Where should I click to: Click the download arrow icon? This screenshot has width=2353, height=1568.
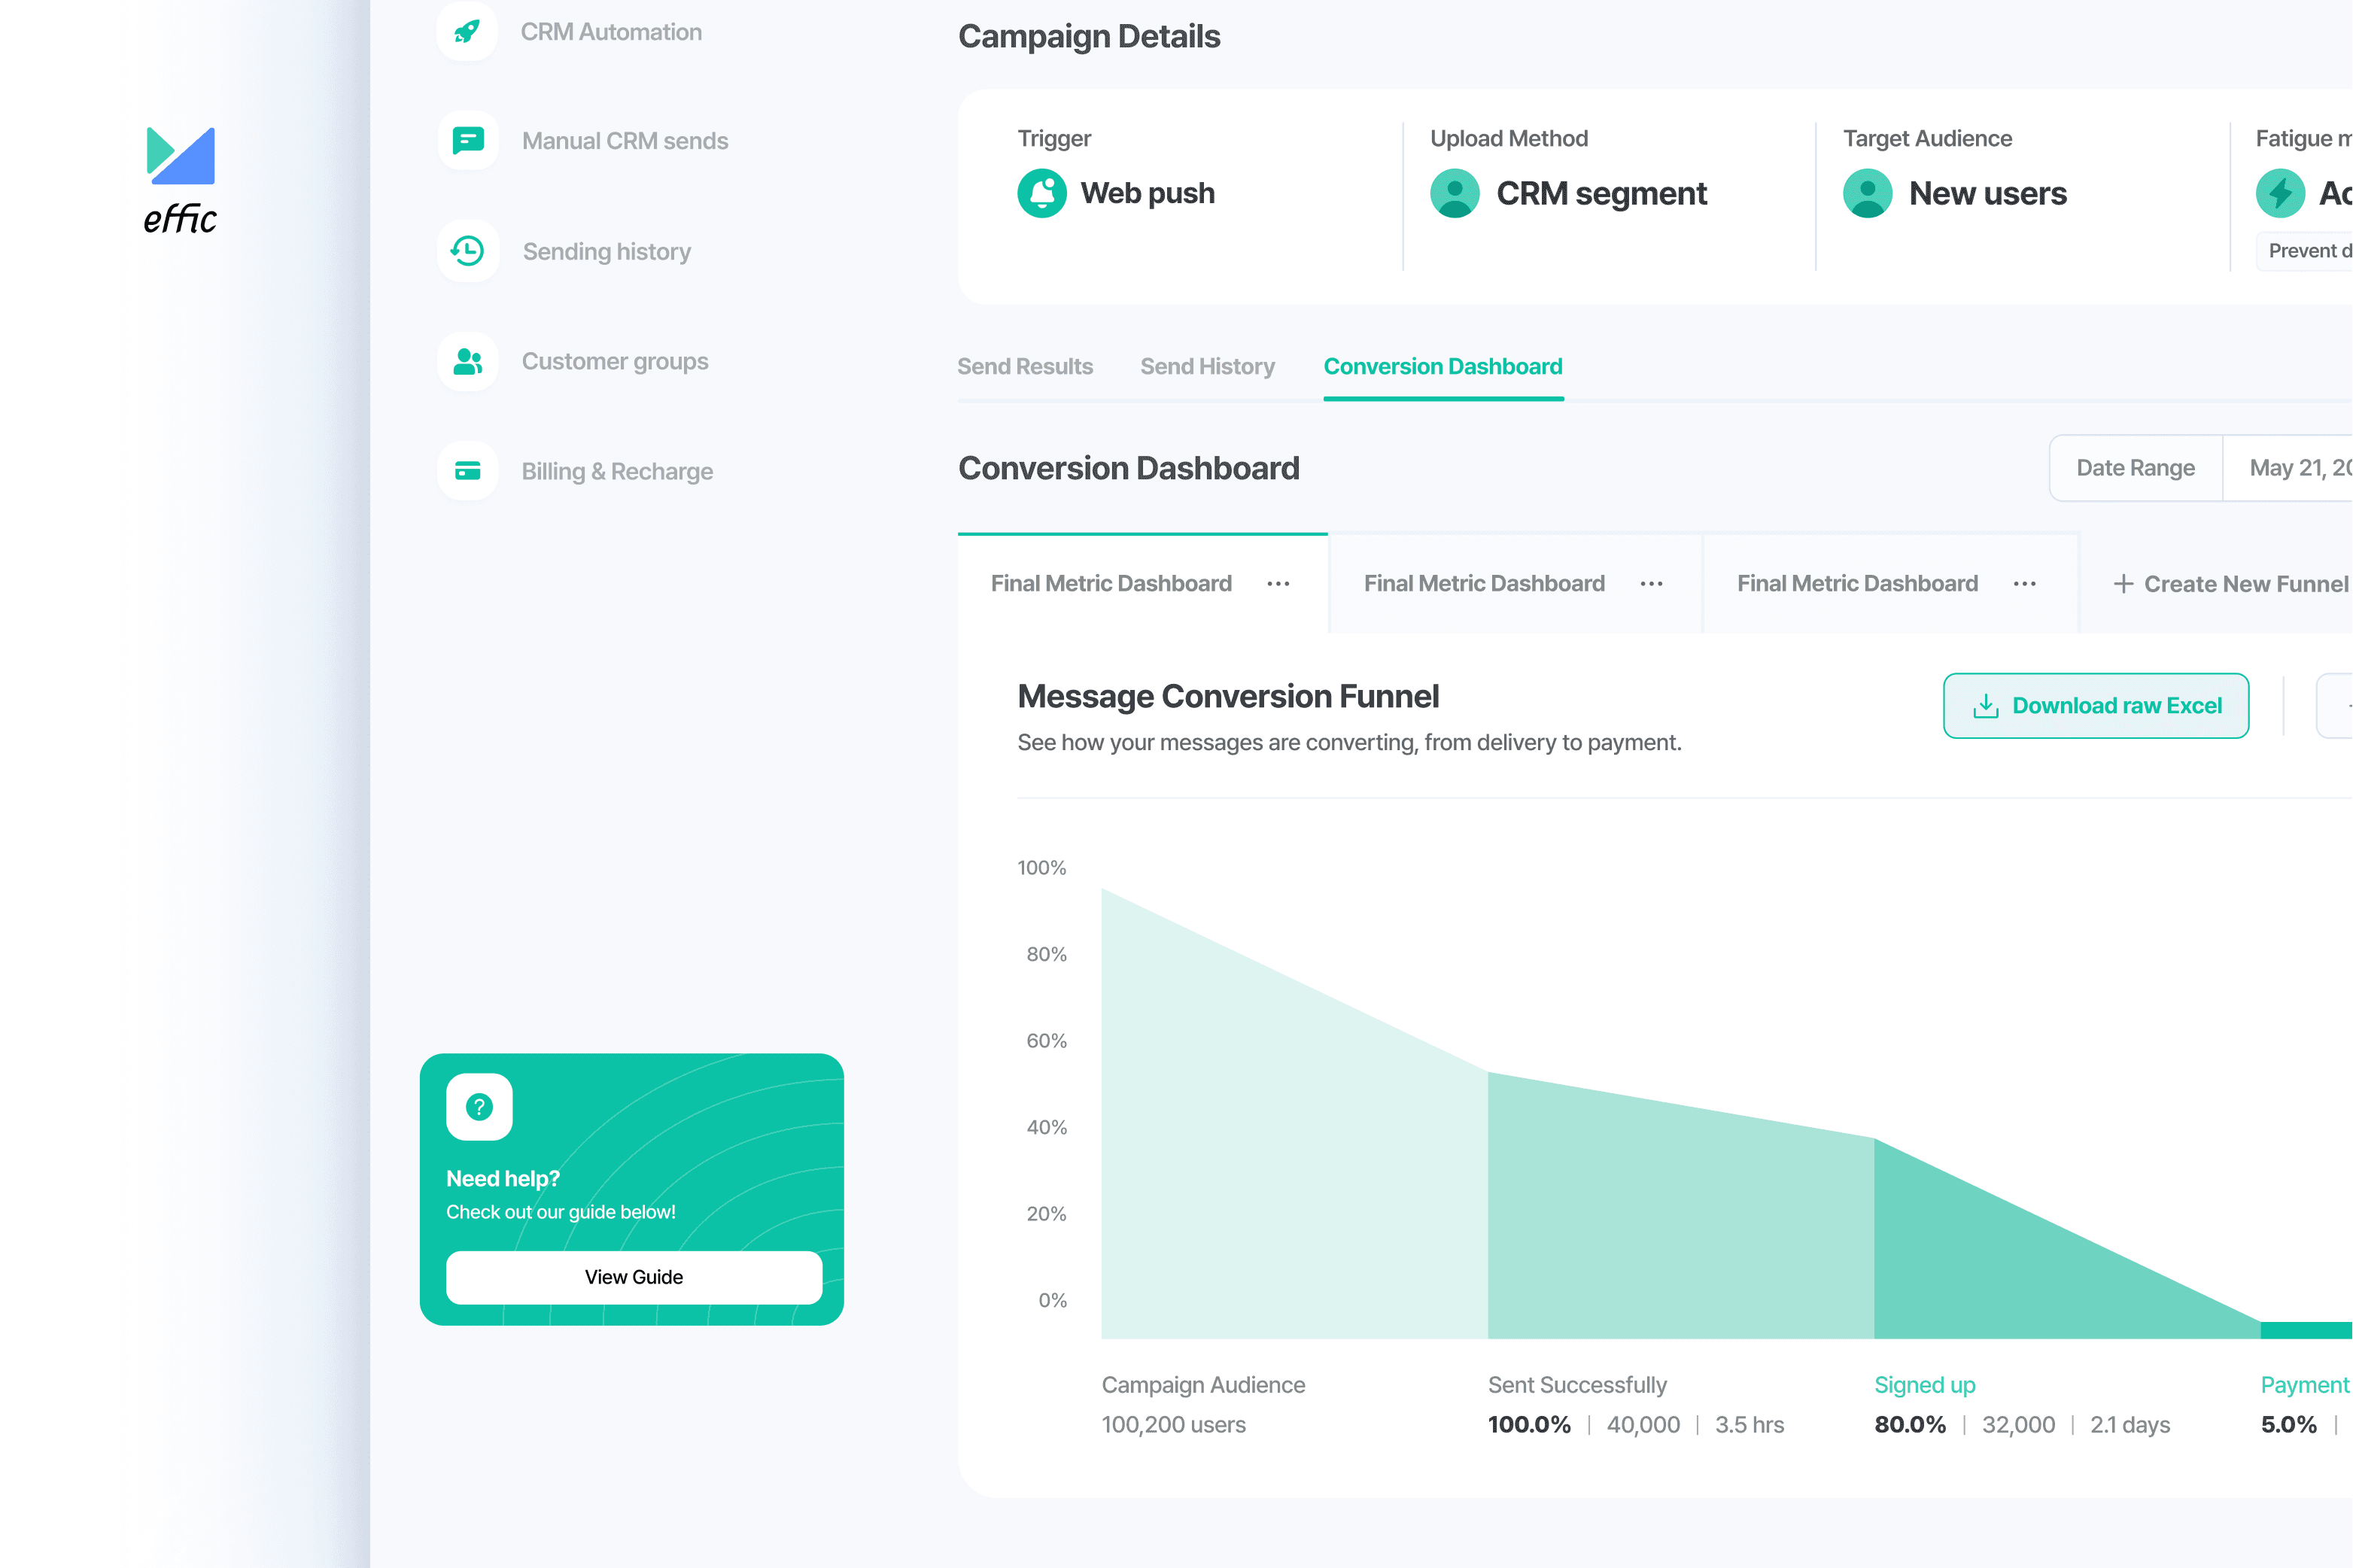pyautogui.click(x=1985, y=706)
